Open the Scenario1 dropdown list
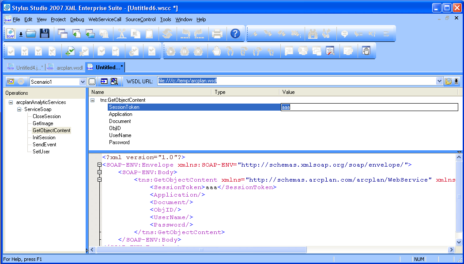Screen dimensions: 464x264 (83, 82)
